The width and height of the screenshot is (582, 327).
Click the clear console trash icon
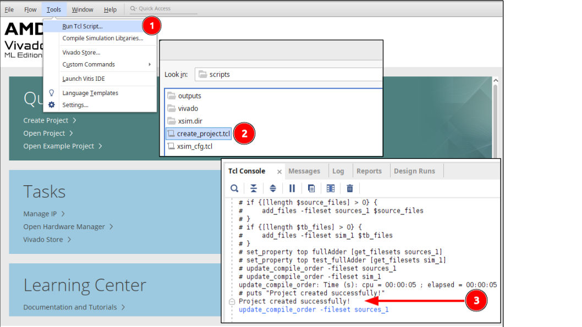point(350,189)
